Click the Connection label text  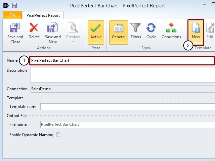pos(17,89)
